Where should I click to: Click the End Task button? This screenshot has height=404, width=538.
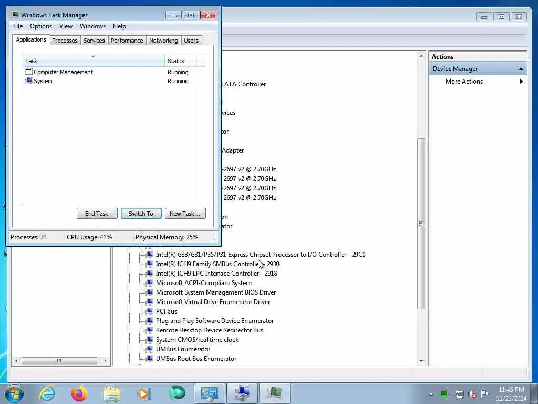[97, 214]
